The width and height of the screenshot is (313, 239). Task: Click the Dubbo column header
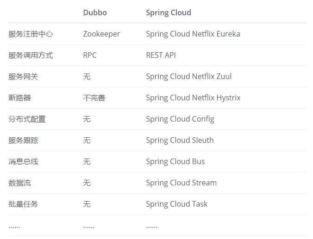click(x=95, y=12)
